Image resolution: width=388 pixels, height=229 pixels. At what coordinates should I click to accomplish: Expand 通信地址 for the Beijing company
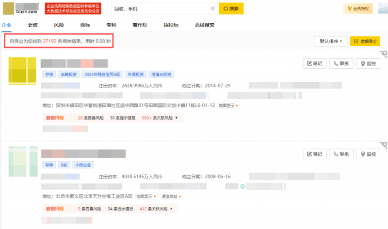pyautogui.click(x=172, y=196)
